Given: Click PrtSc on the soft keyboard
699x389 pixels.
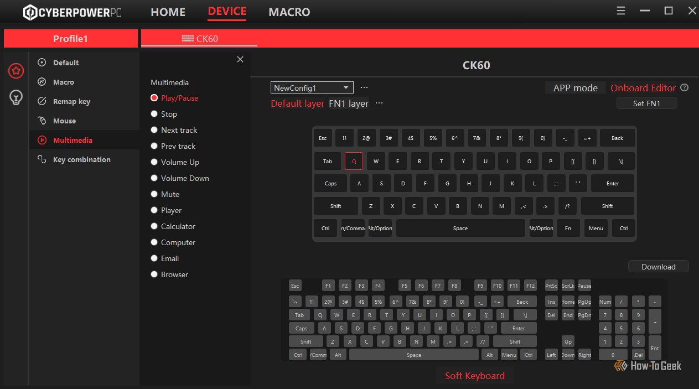Looking at the screenshot, I should coord(552,286).
